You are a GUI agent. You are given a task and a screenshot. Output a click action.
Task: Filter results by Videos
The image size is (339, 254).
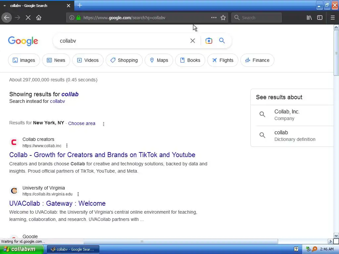(88, 60)
